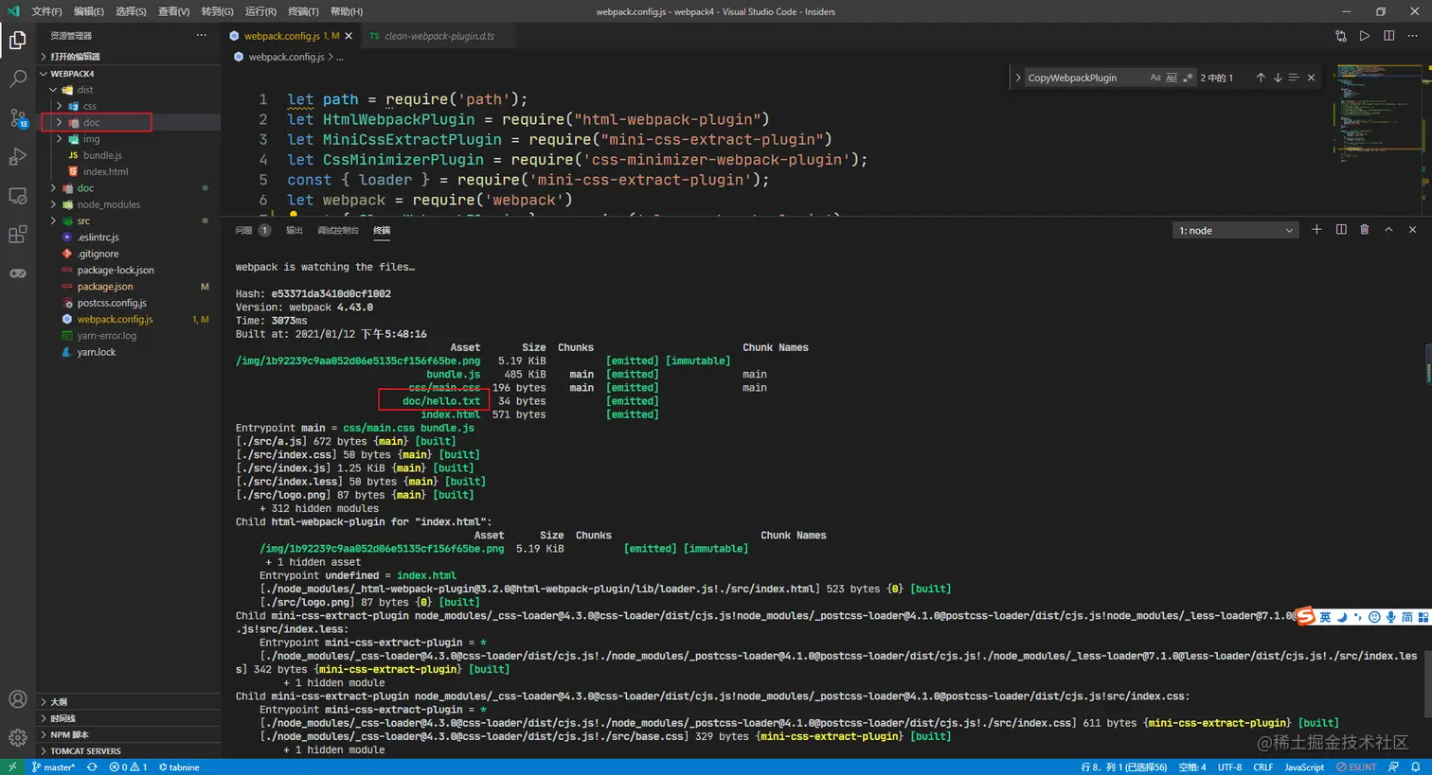Image resolution: width=1432 pixels, height=775 pixels.
Task: Open the Explorer view in activity bar
Action: click(17, 40)
